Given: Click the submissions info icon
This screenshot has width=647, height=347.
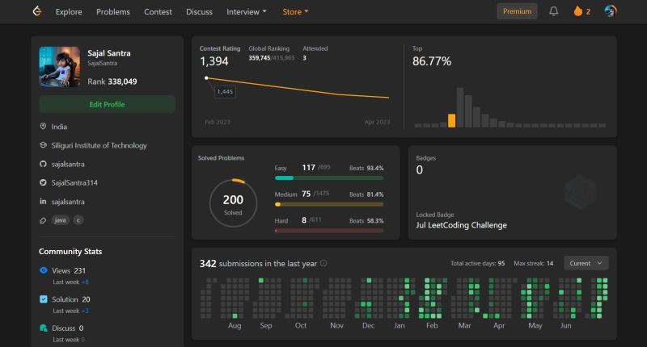Looking at the screenshot, I should point(323,263).
